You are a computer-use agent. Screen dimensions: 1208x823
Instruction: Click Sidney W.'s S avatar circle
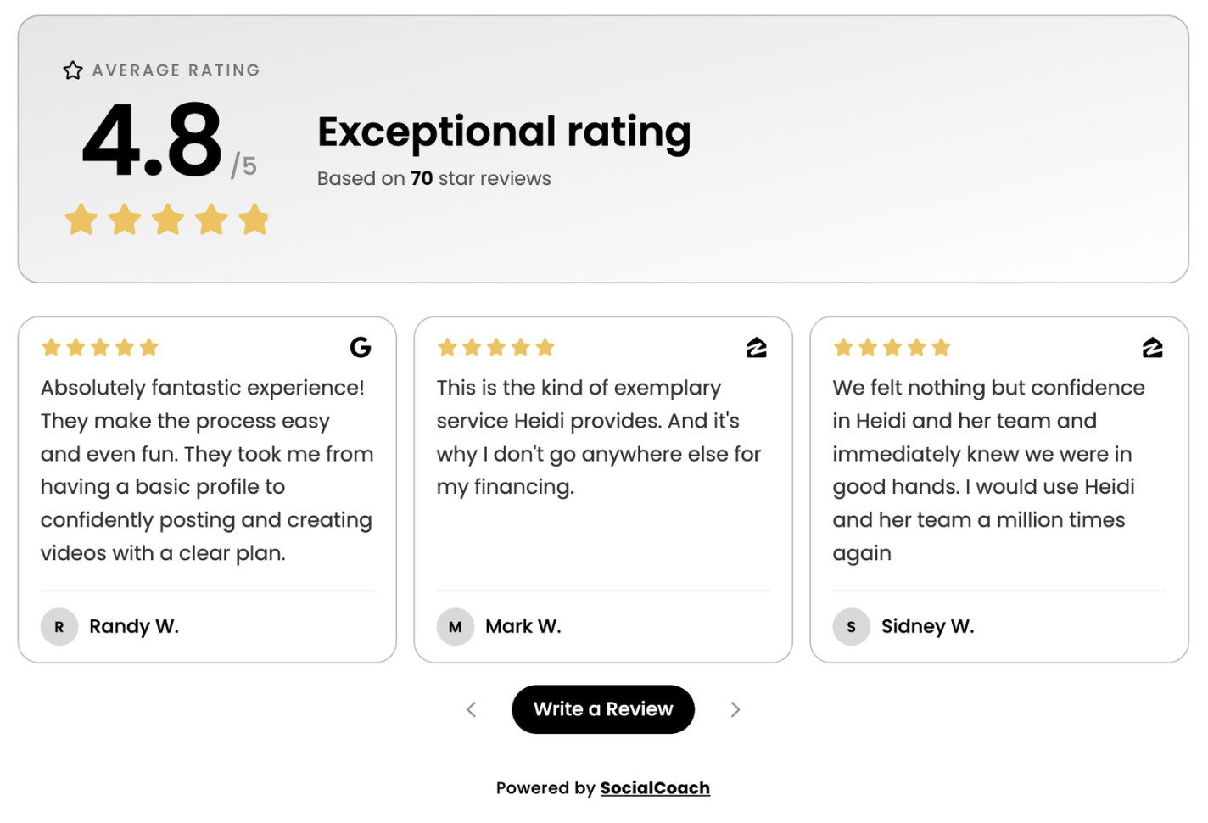(x=852, y=627)
